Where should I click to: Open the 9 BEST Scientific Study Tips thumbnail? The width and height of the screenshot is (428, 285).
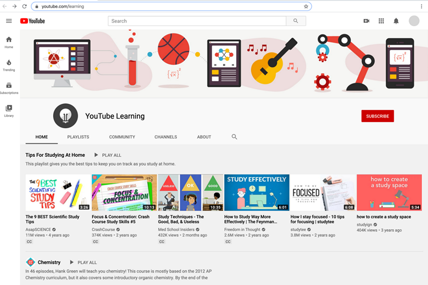pos(58,193)
